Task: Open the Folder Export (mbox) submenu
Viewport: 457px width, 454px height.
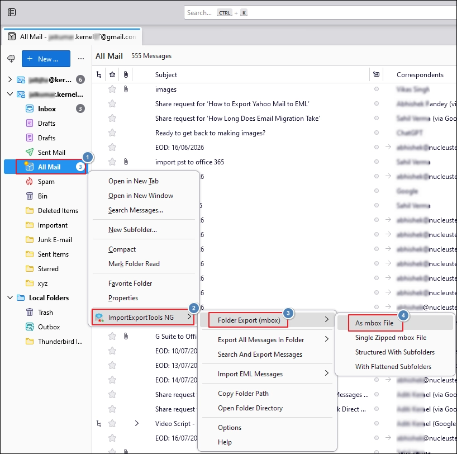Action: (x=266, y=320)
